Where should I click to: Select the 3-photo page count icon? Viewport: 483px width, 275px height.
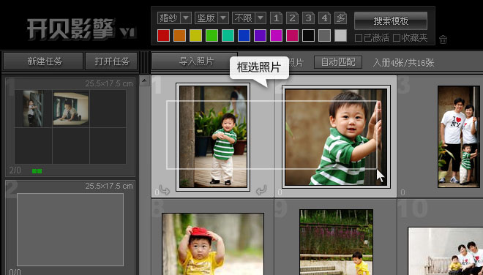point(308,18)
